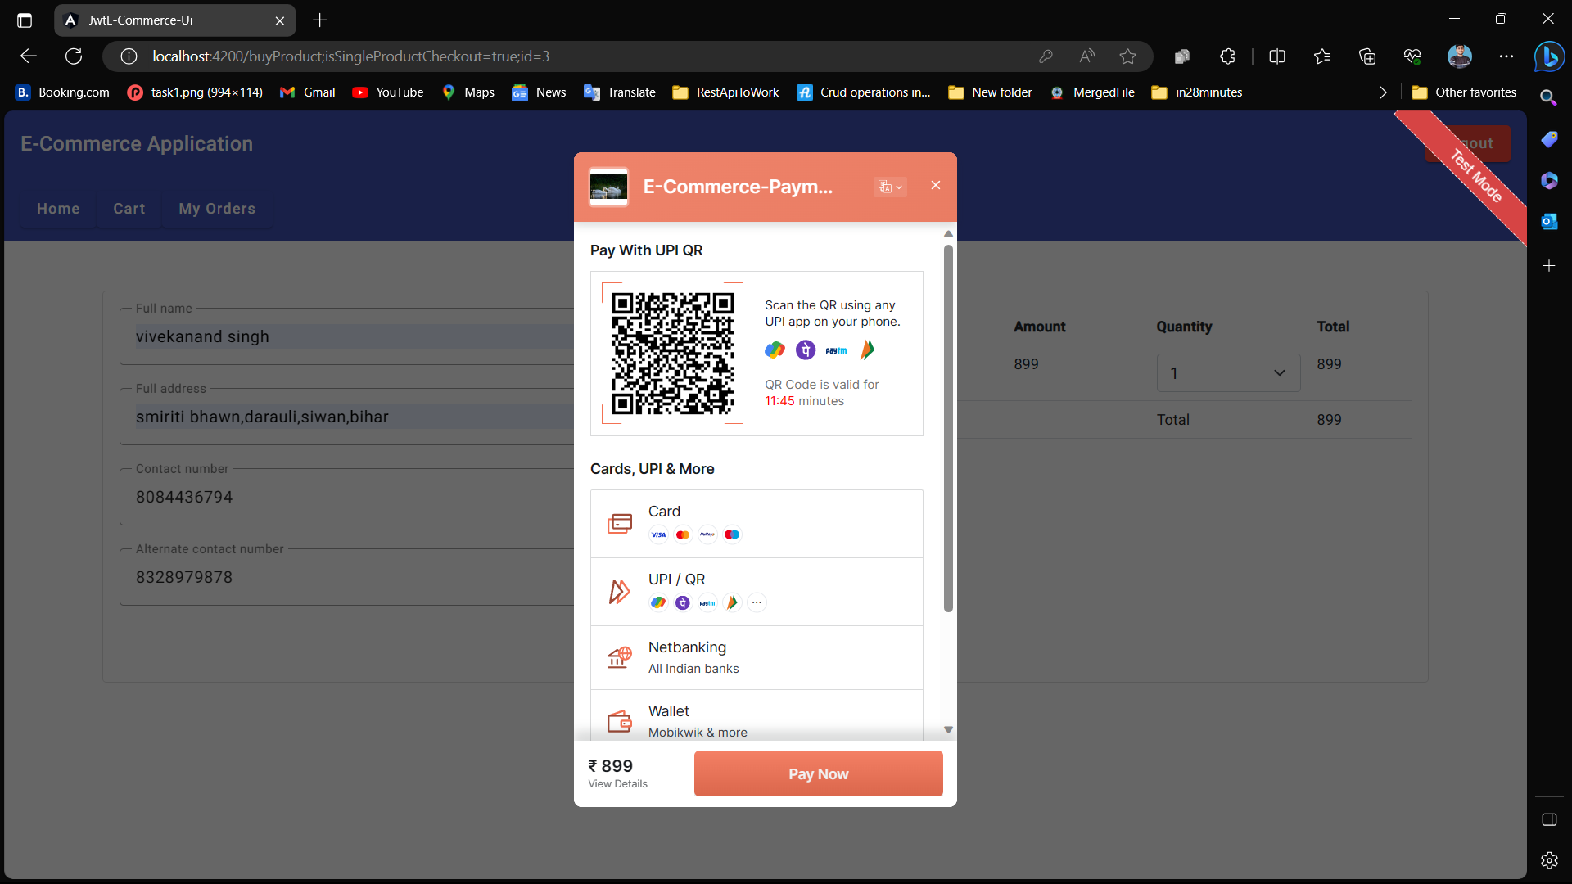Switch to the Cart tab
Viewport: 1572px width, 884px height.
click(x=129, y=209)
